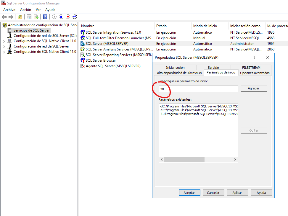Confirm with the Aceptar button
Viewport: 288px width, 216px height.
[x=189, y=193]
